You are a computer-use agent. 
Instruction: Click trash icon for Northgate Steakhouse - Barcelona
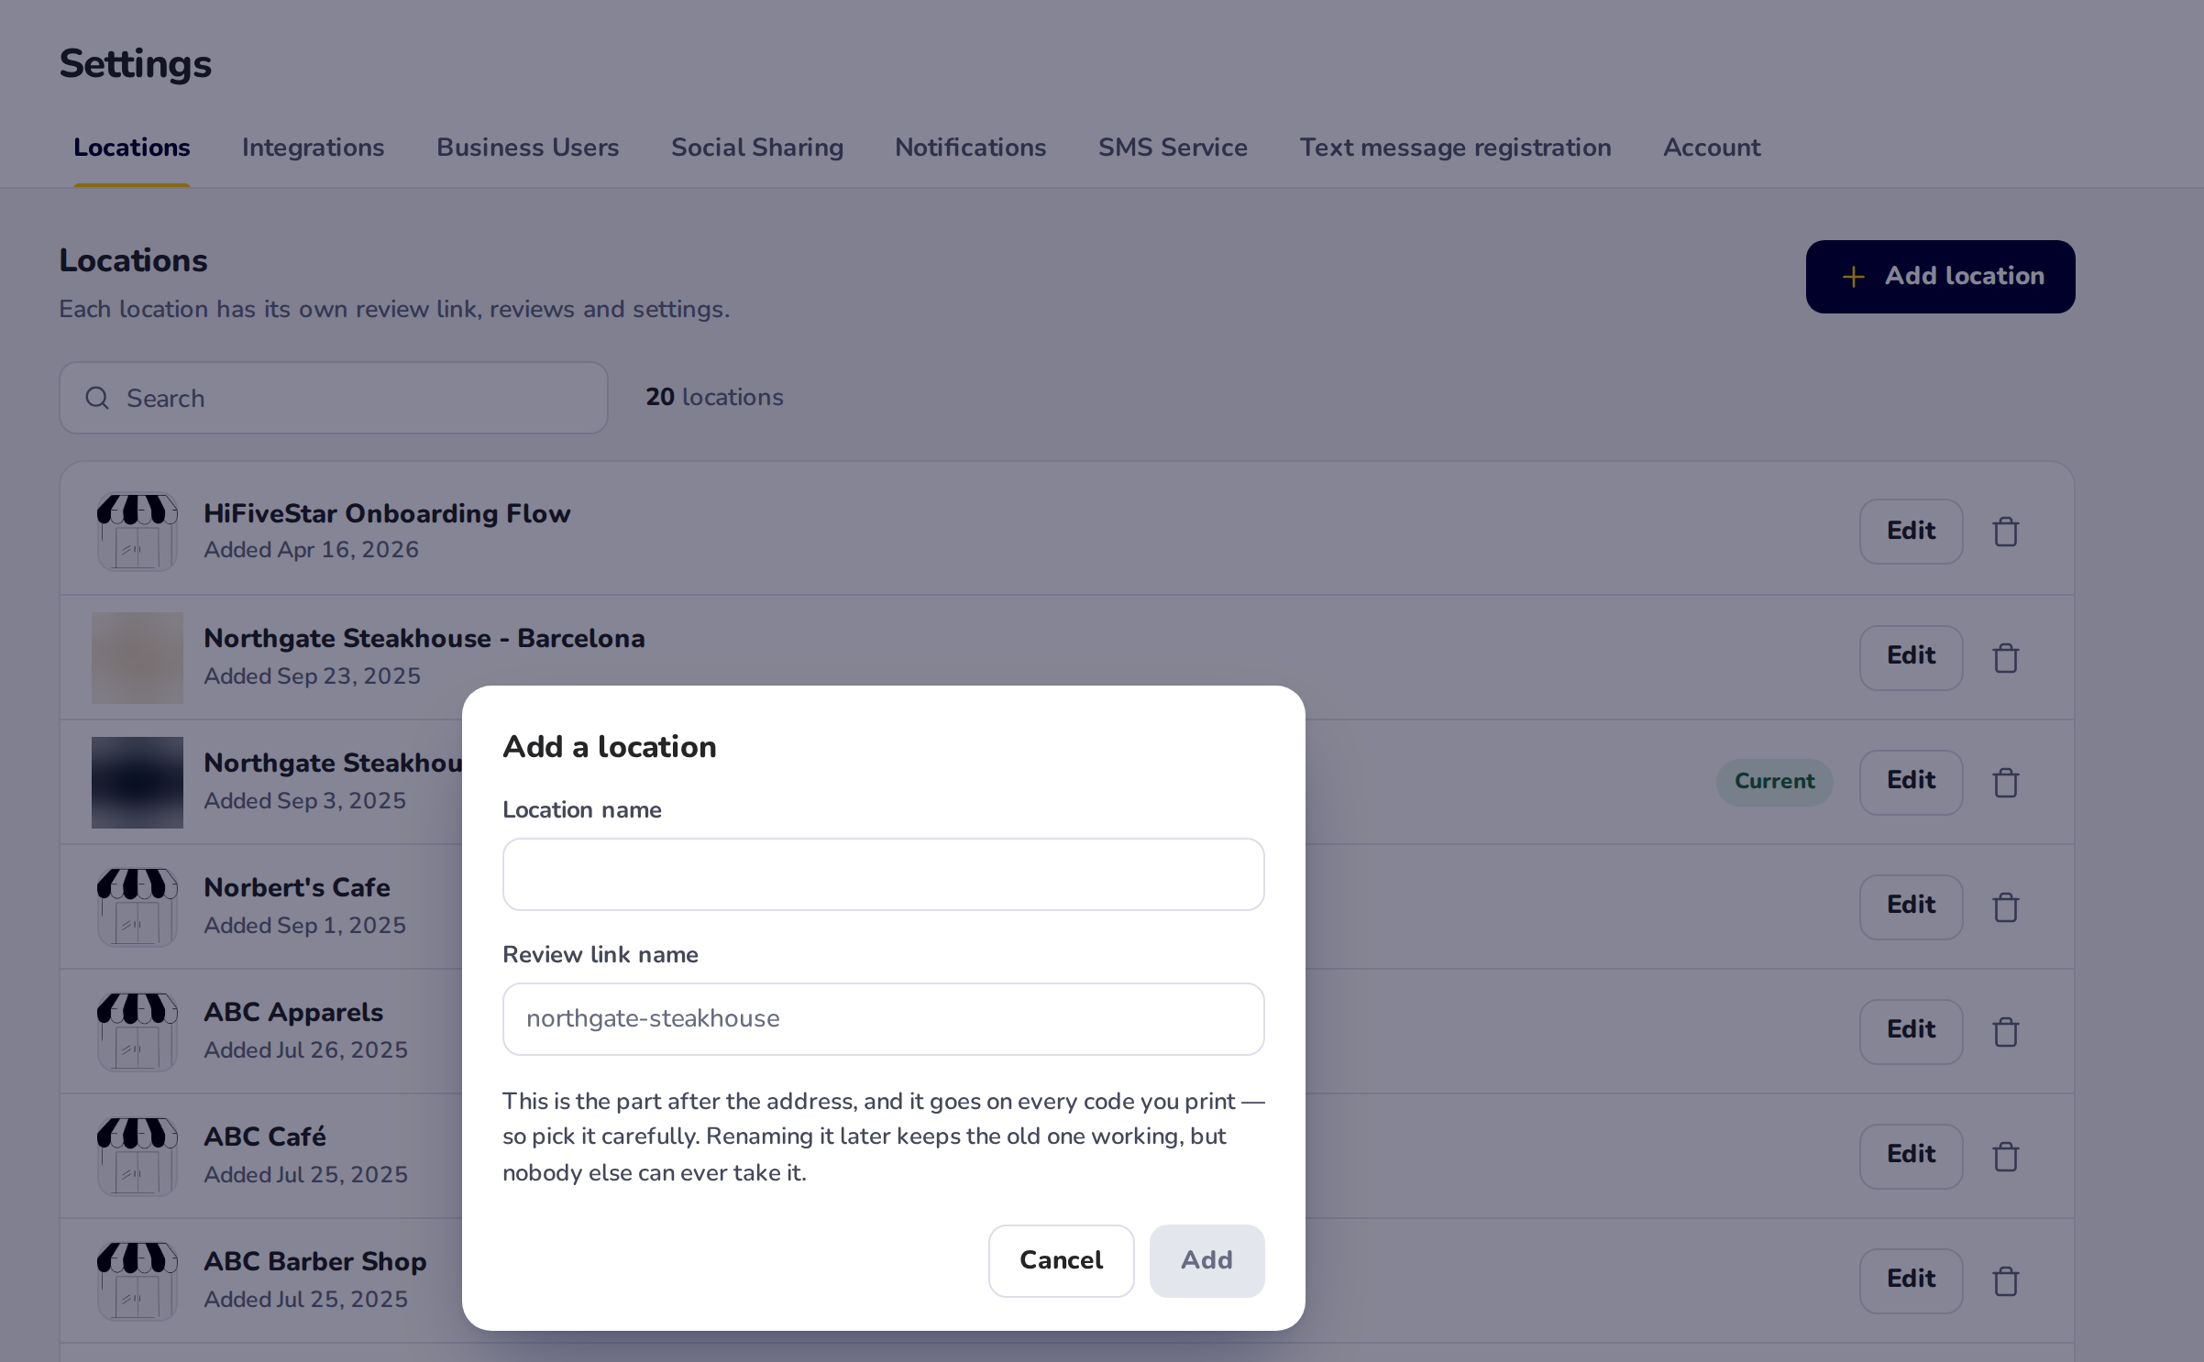[2006, 657]
